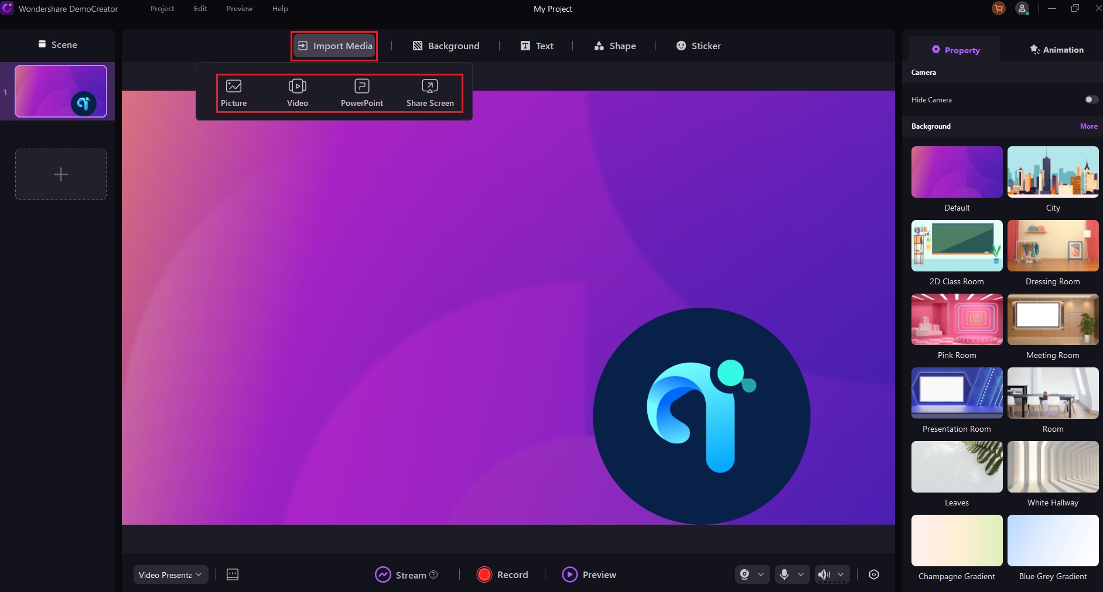This screenshot has width=1103, height=592.
Task: Apply the 2D Class Room background
Action: pyautogui.click(x=957, y=246)
